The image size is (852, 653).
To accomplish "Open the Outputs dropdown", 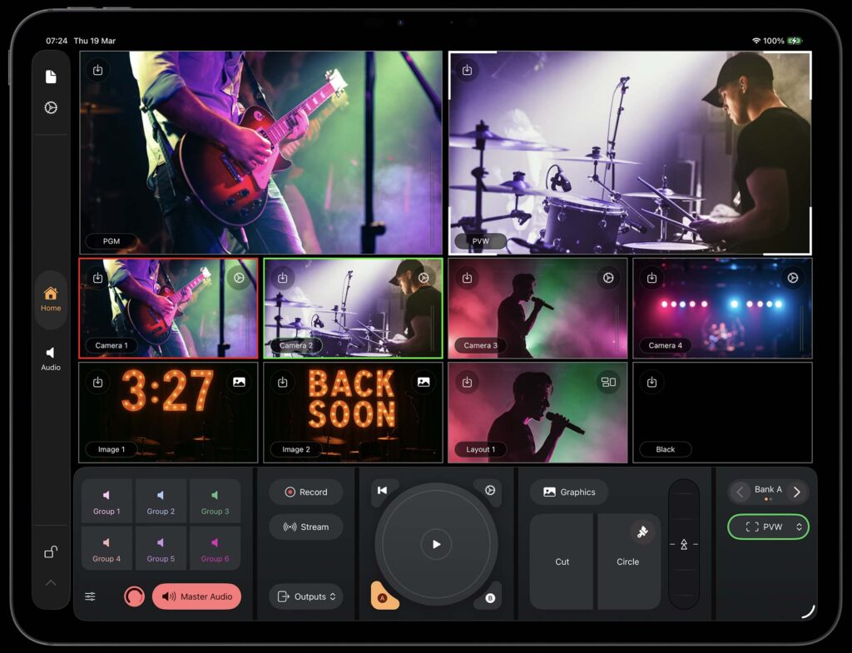I will pyautogui.click(x=306, y=596).
